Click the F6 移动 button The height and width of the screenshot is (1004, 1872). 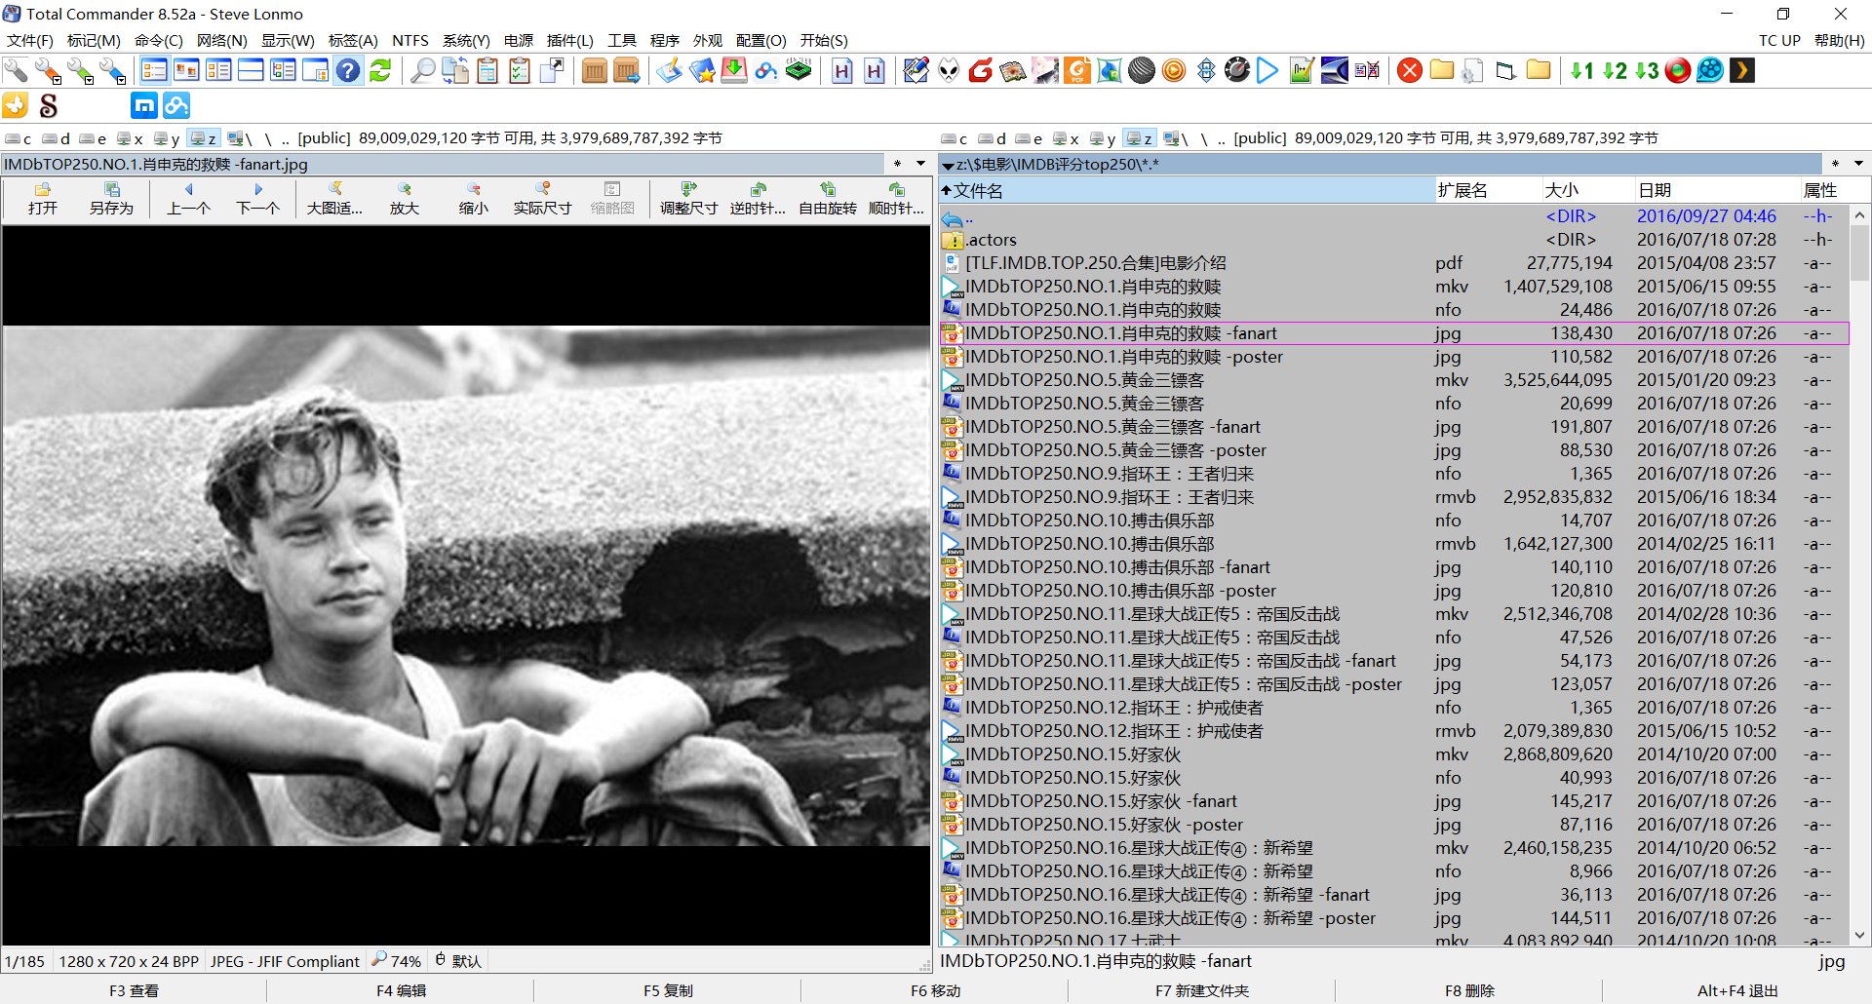[935, 990]
